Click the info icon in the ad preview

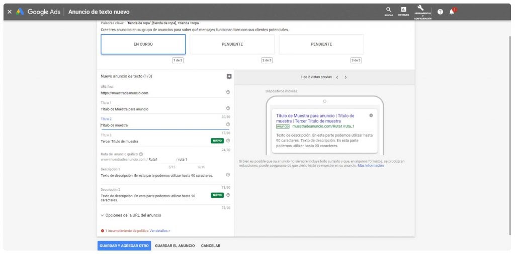(x=371, y=115)
